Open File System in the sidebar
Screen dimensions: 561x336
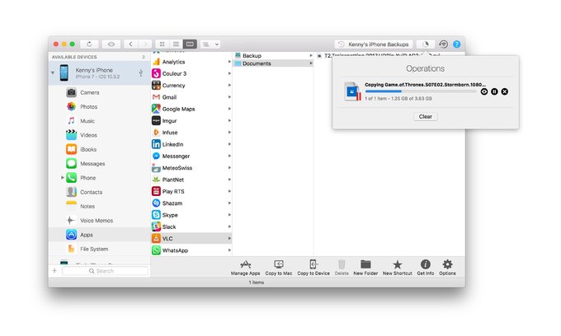[x=94, y=249]
